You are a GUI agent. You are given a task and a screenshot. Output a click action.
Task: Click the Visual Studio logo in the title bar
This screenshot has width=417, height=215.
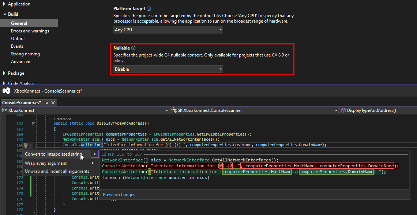click(6, 91)
